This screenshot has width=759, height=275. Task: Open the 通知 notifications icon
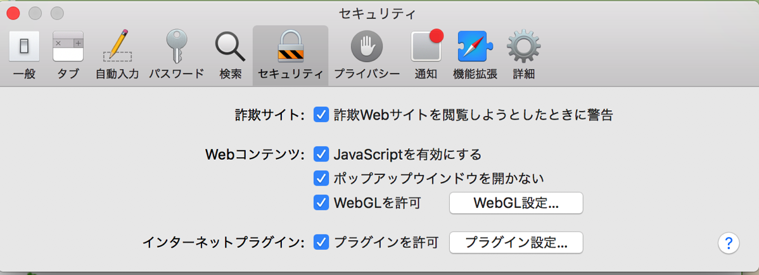(x=427, y=45)
